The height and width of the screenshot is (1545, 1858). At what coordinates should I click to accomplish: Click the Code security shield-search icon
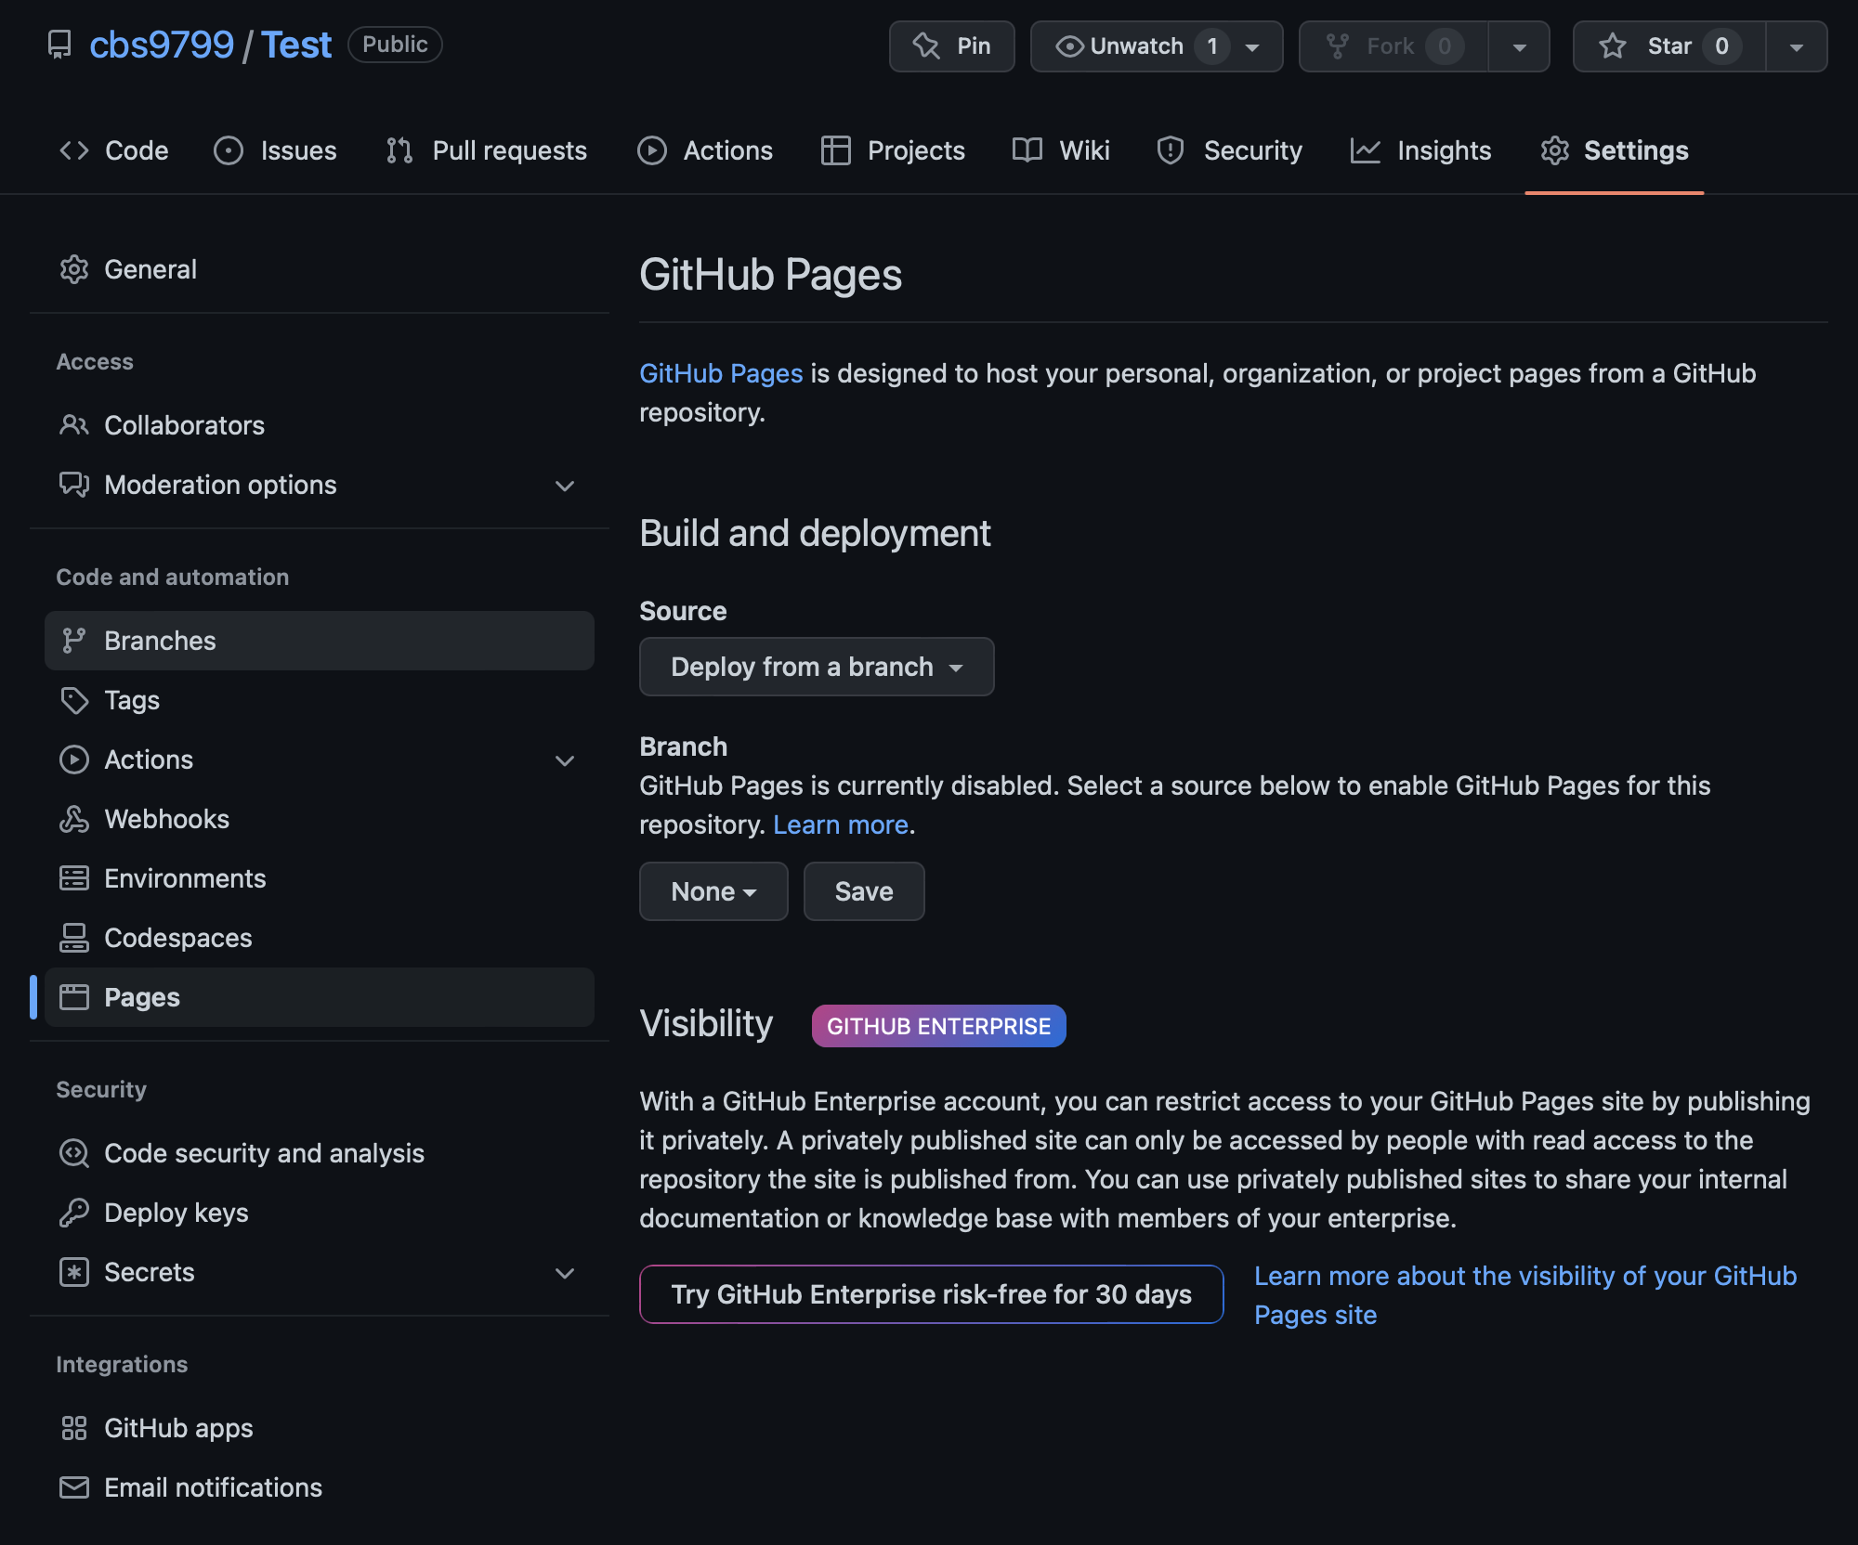coord(73,1153)
